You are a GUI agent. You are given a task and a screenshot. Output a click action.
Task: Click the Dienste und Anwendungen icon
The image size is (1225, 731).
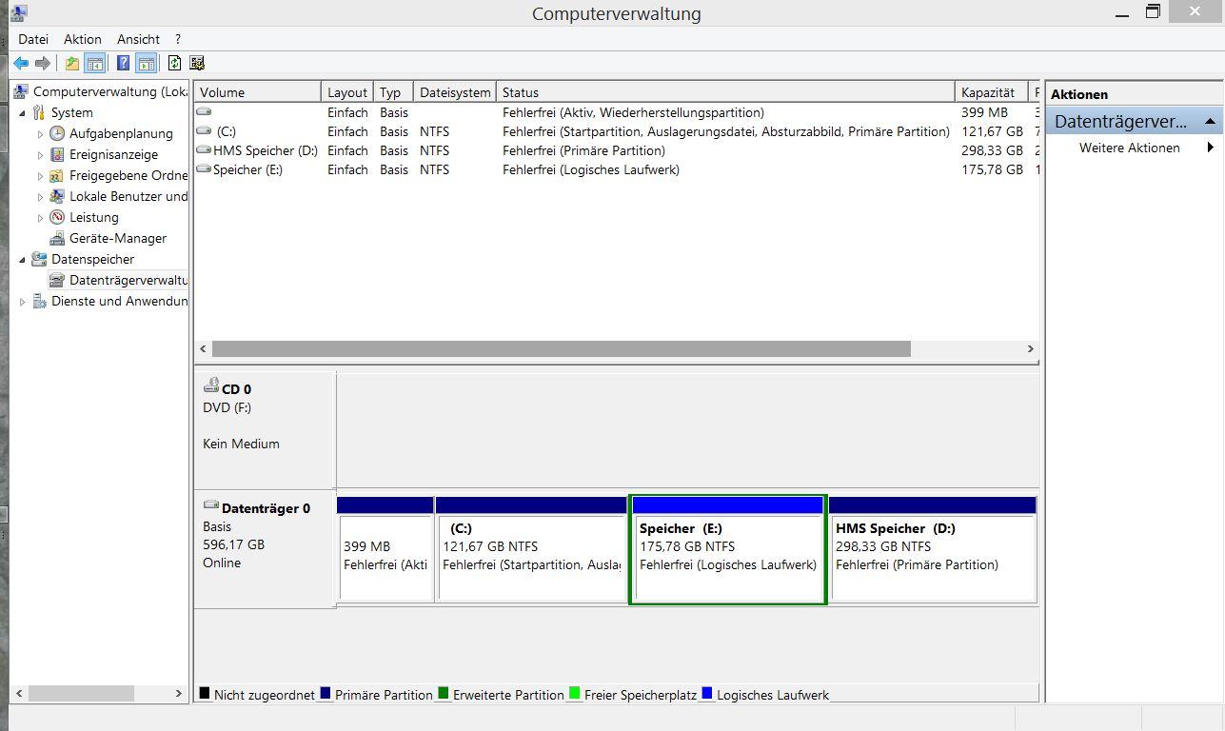[39, 301]
